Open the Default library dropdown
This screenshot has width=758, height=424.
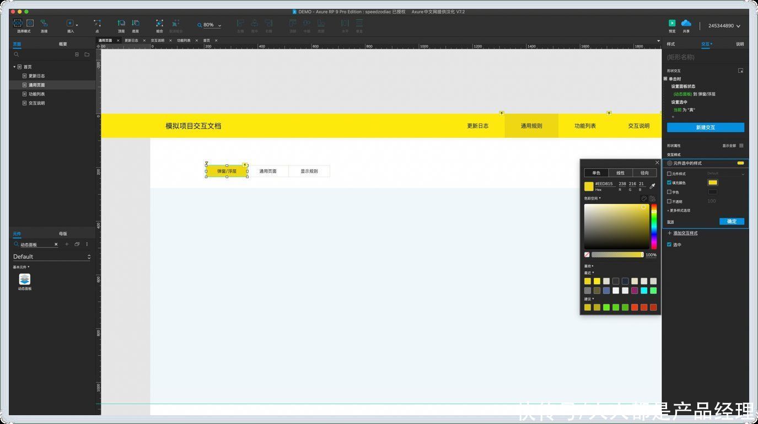[51, 256]
